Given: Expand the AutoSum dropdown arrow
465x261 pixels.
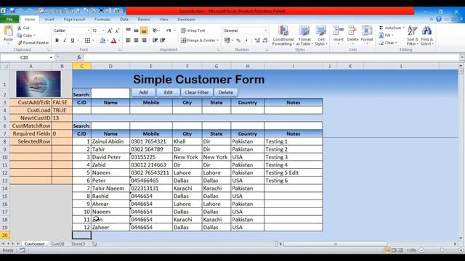Looking at the screenshot, I should 404,28.
